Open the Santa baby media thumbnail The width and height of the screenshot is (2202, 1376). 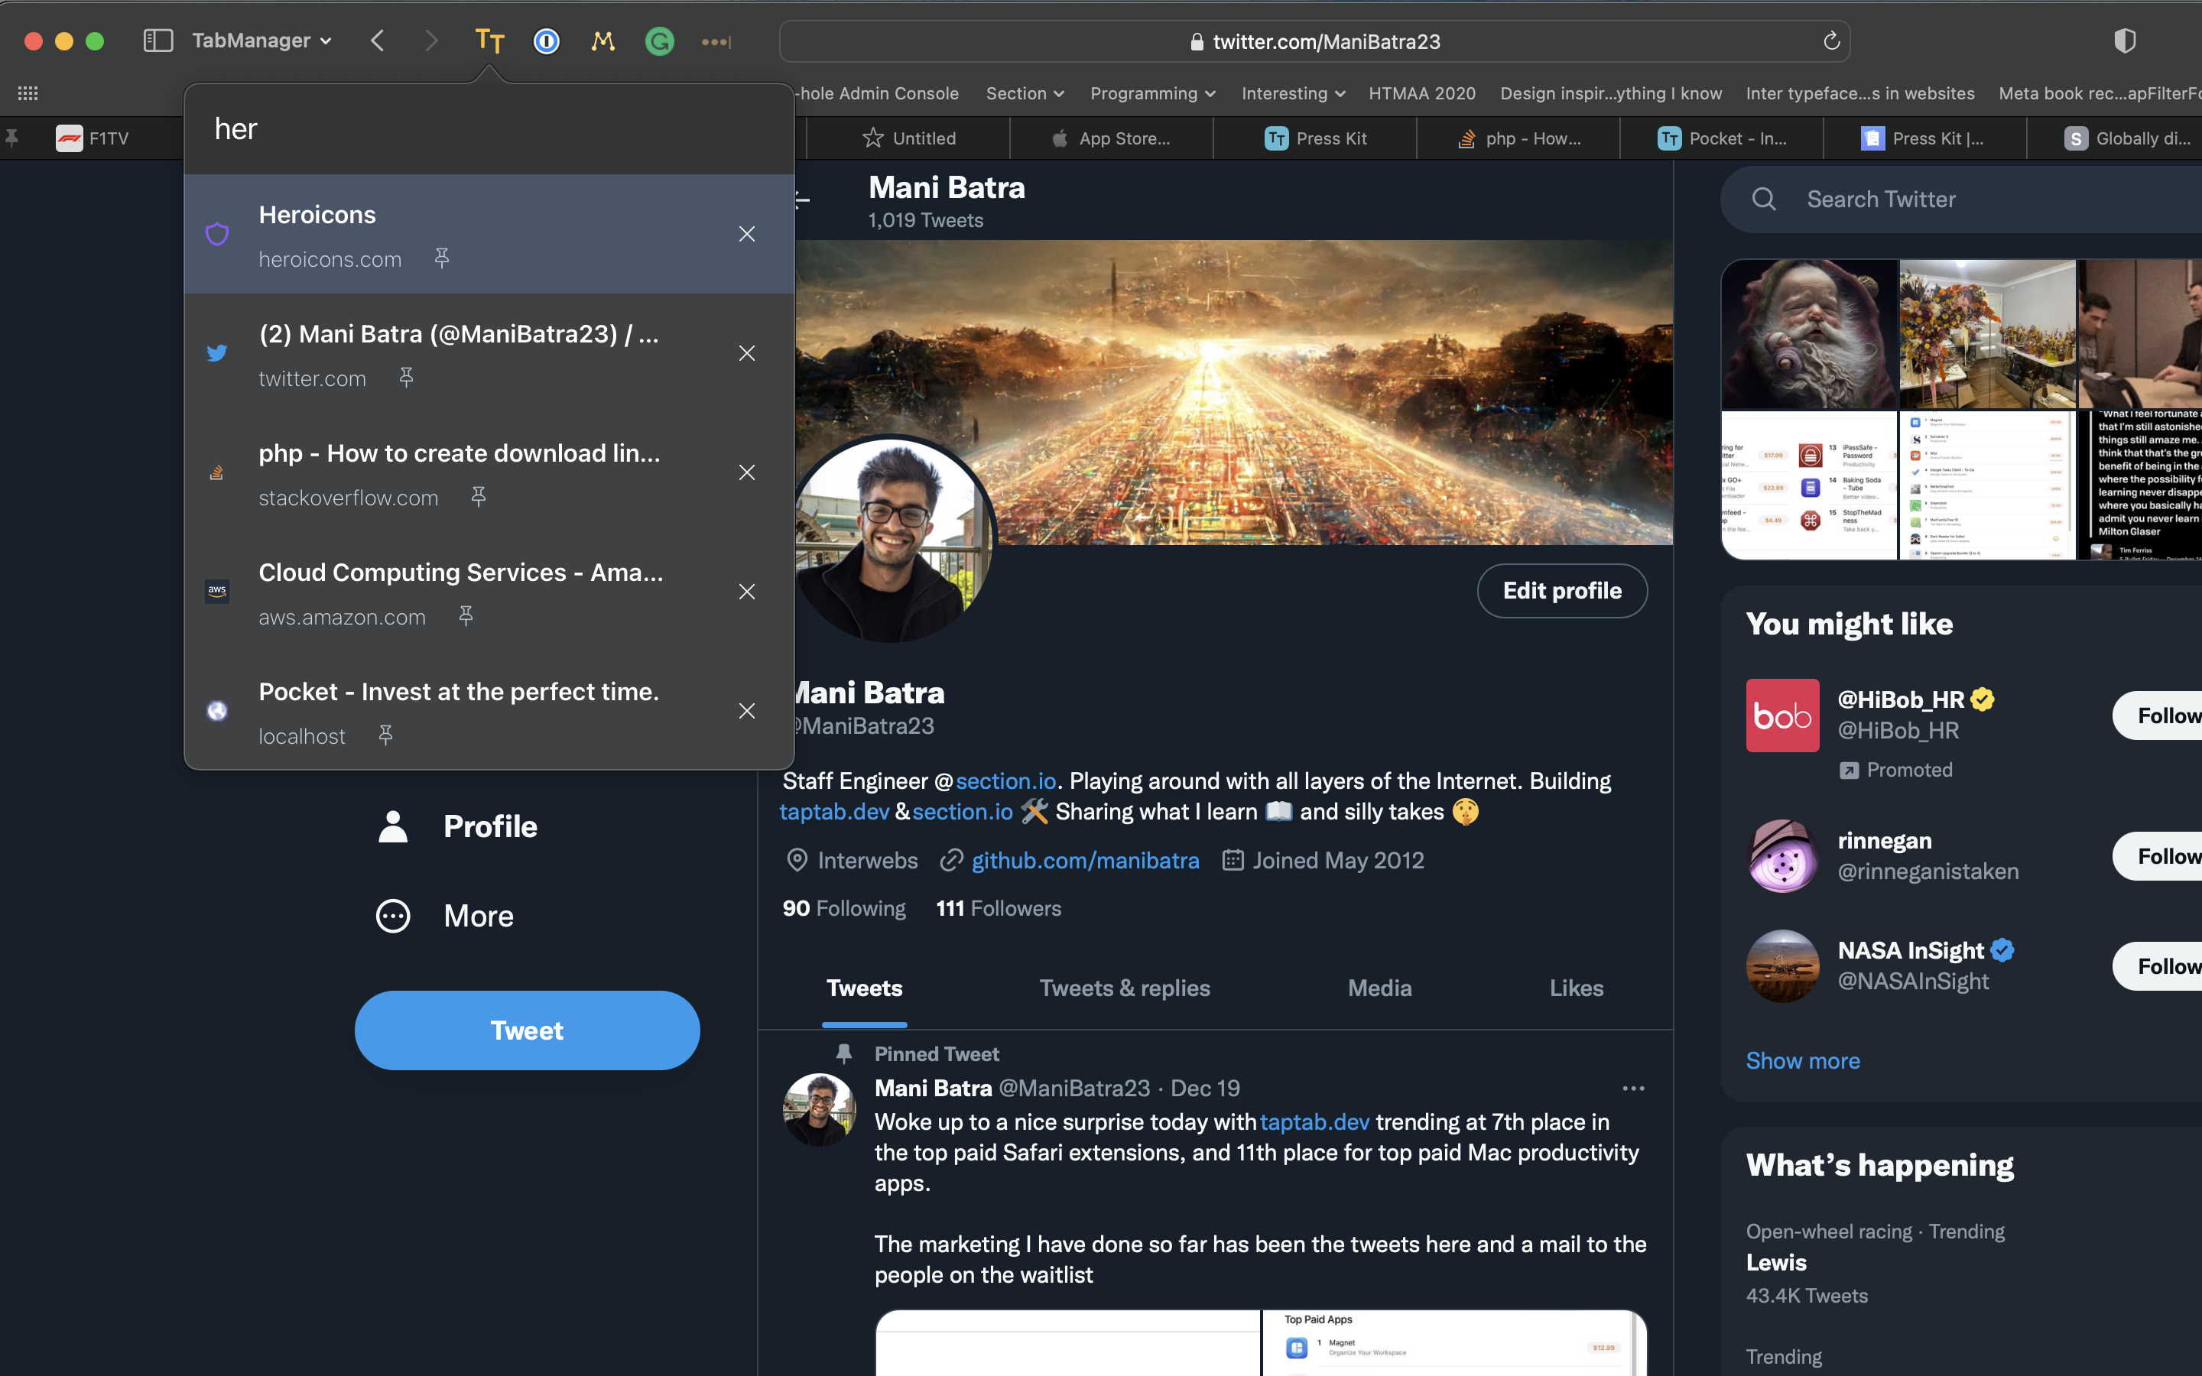tap(1809, 334)
